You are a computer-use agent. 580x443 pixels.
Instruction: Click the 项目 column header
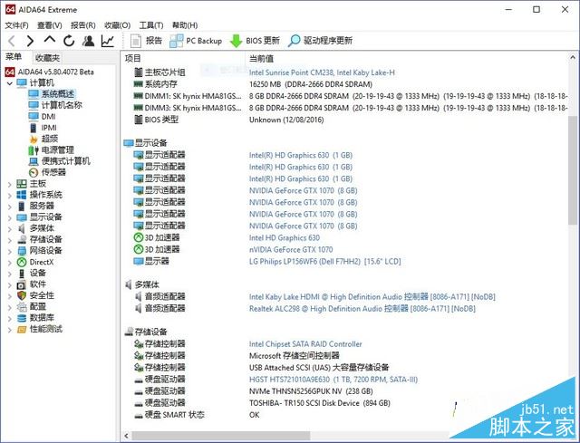133,58
